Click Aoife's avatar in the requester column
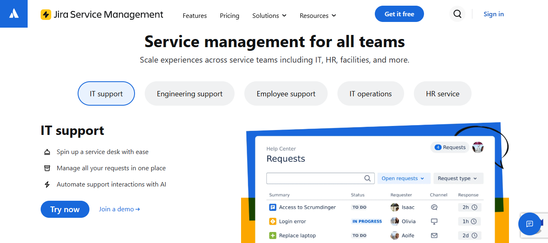The height and width of the screenshot is (243, 548). 395,236
